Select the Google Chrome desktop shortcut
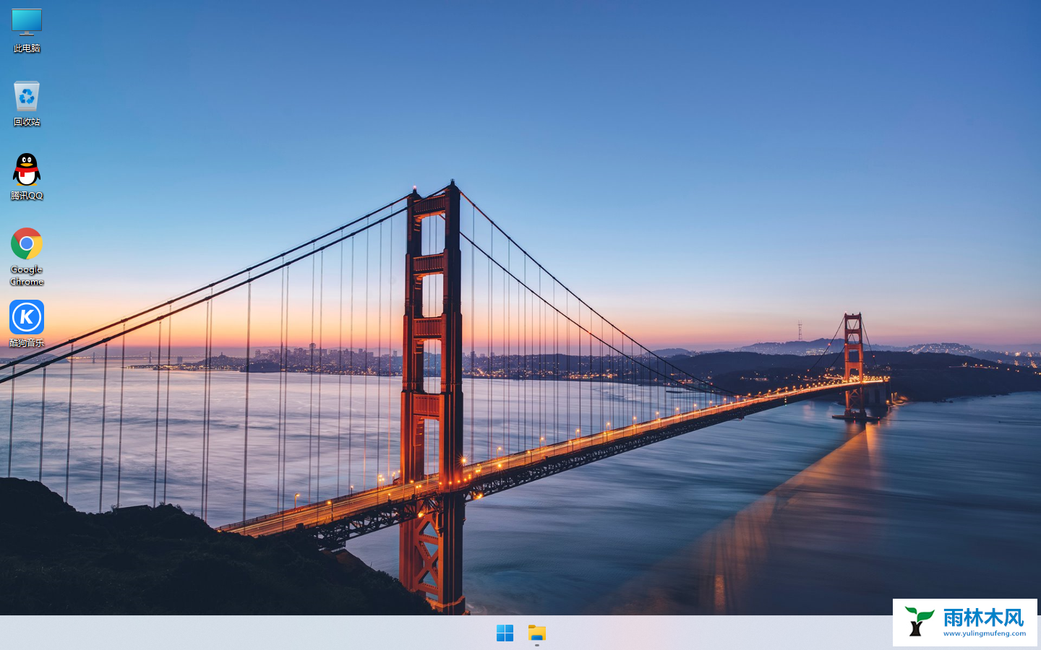Screen dimensions: 1041x650 pyautogui.click(x=27, y=256)
